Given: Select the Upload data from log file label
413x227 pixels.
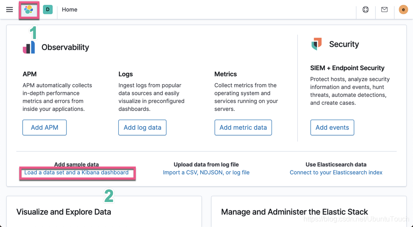Looking at the screenshot, I should (206, 164).
